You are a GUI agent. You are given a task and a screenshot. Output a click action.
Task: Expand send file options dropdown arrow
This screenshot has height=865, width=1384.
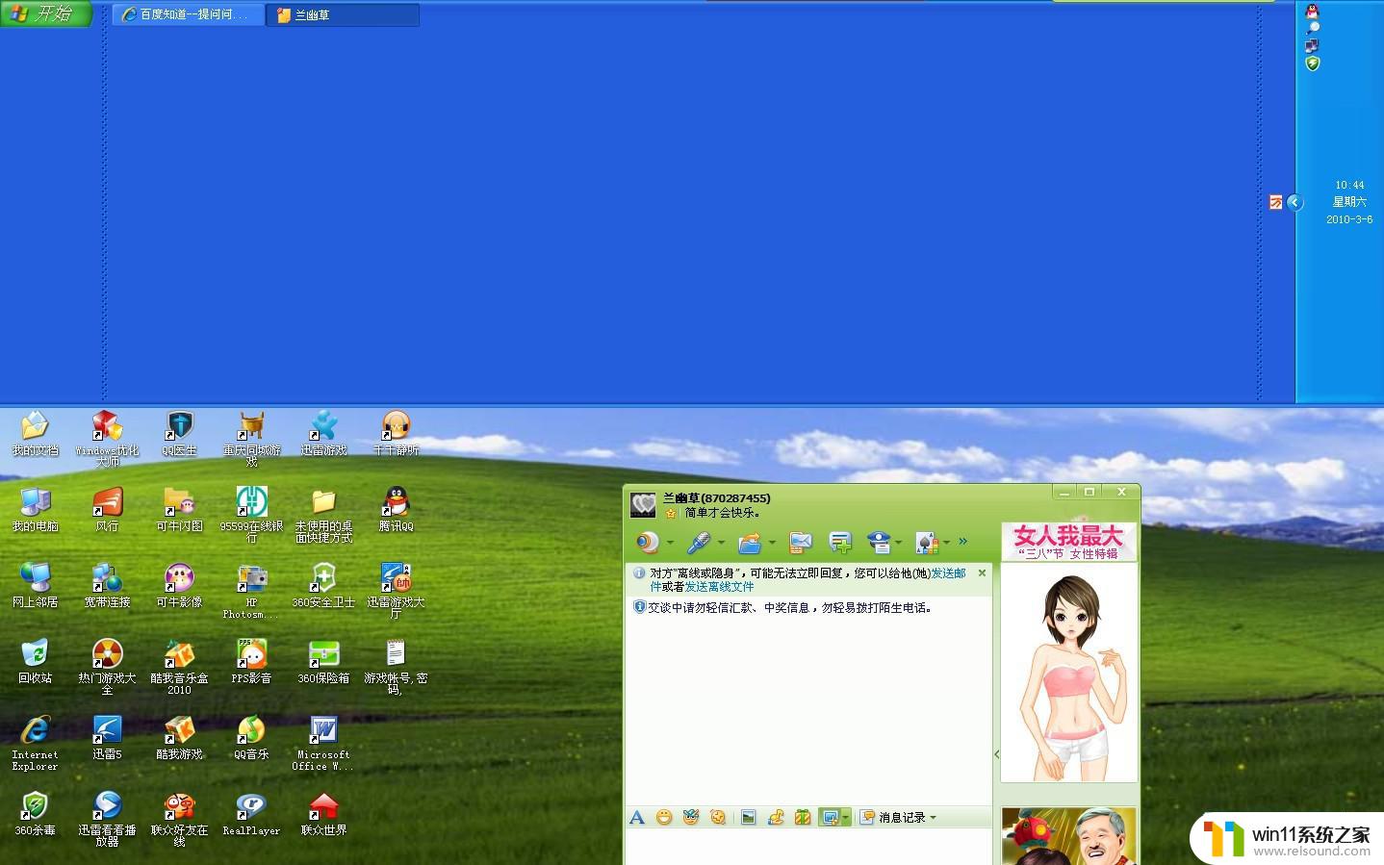pos(772,544)
